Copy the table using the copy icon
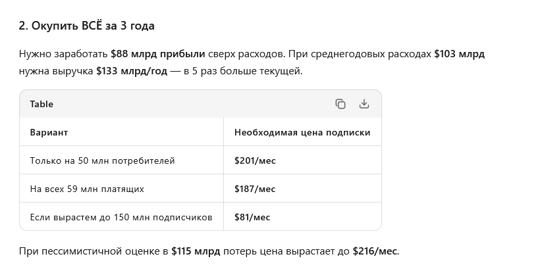Image resolution: width=544 pixels, height=267 pixels. [340, 104]
